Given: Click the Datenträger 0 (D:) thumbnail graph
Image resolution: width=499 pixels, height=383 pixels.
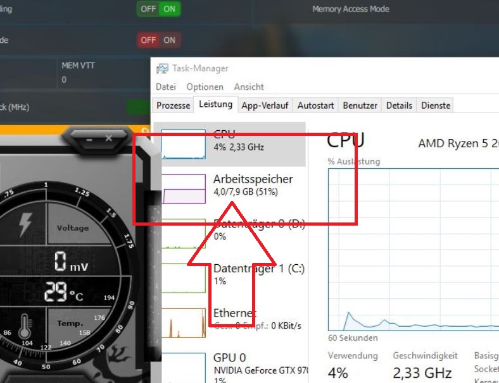Looking at the screenshot, I should pyautogui.click(x=184, y=233).
